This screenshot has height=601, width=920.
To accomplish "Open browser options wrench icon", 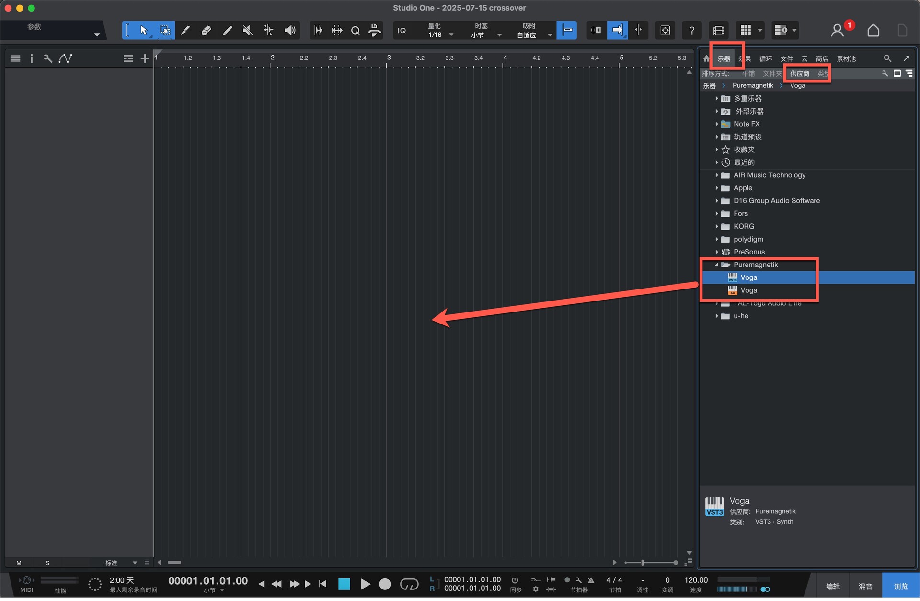I will [885, 73].
